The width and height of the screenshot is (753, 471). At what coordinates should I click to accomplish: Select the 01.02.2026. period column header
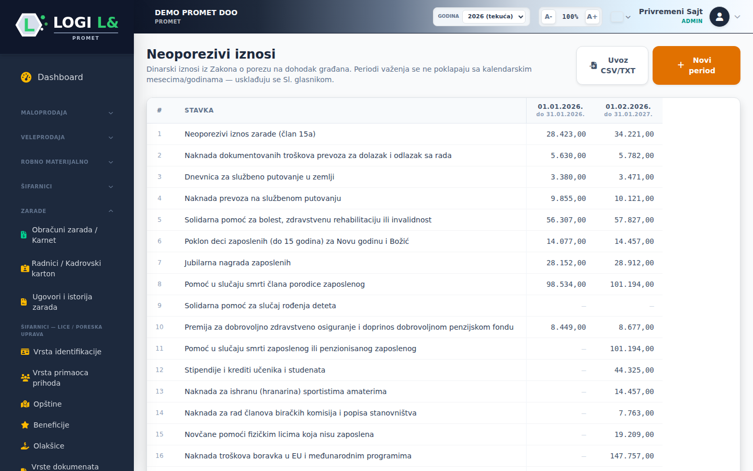(x=628, y=110)
